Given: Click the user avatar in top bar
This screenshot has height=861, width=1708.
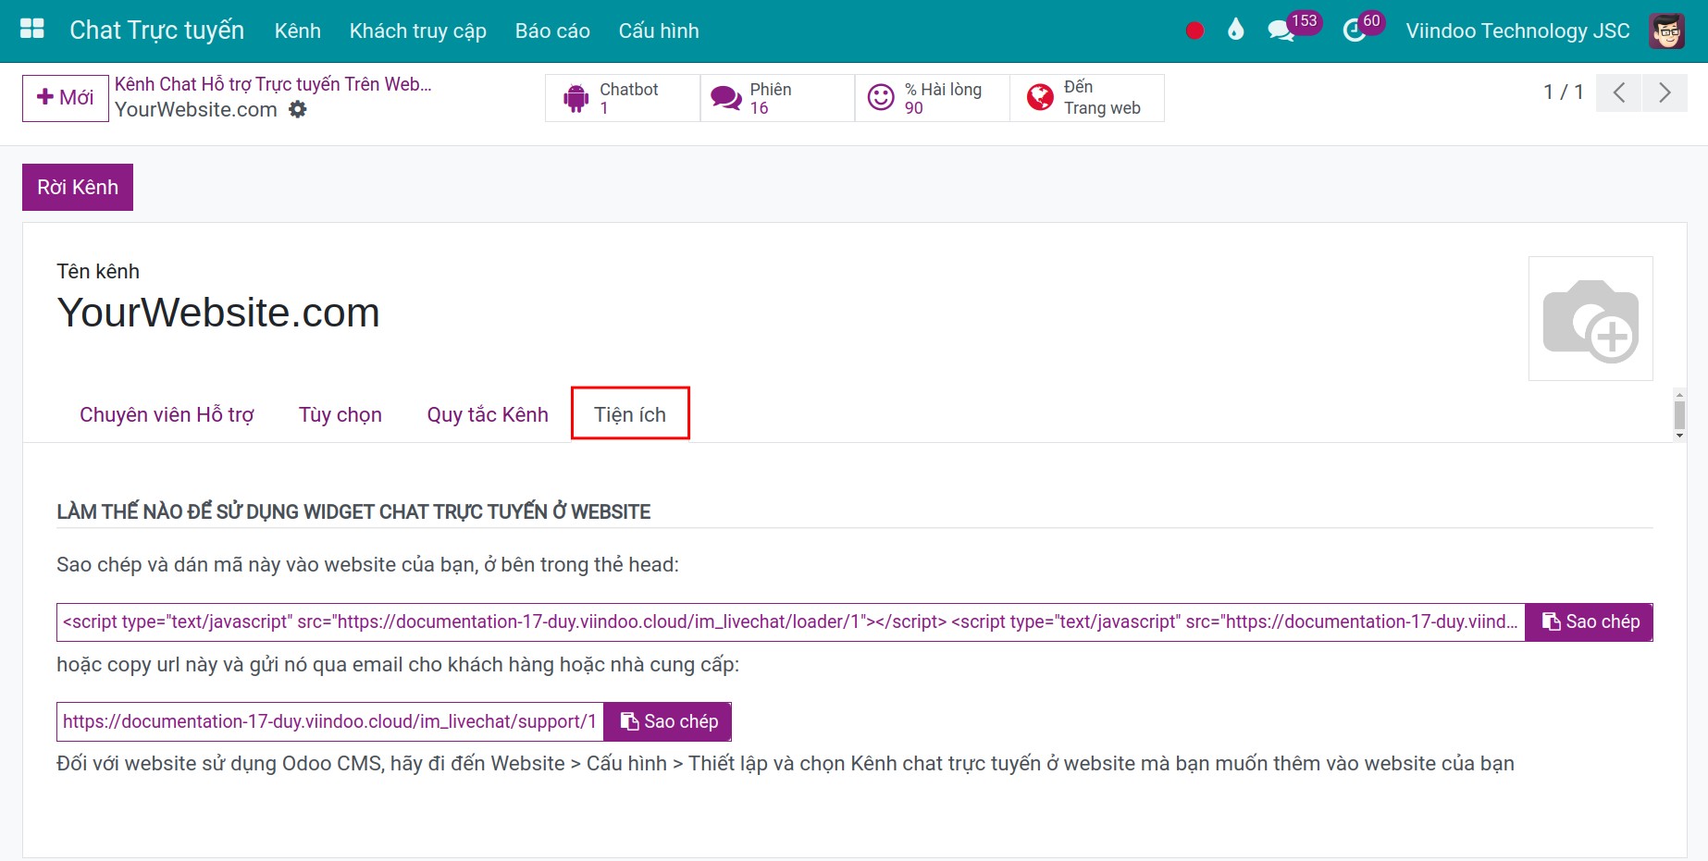Looking at the screenshot, I should pyautogui.click(x=1666, y=31).
